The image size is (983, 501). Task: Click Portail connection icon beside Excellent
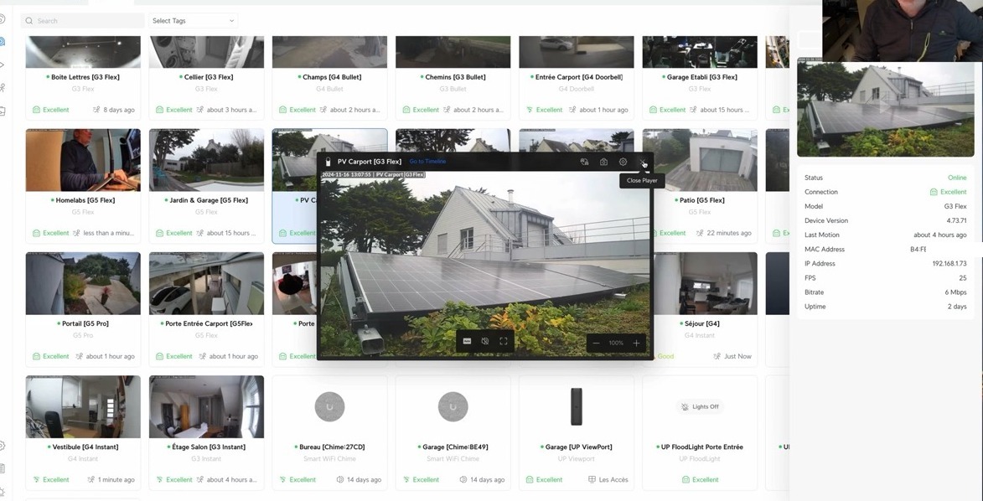pyautogui.click(x=36, y=356)
